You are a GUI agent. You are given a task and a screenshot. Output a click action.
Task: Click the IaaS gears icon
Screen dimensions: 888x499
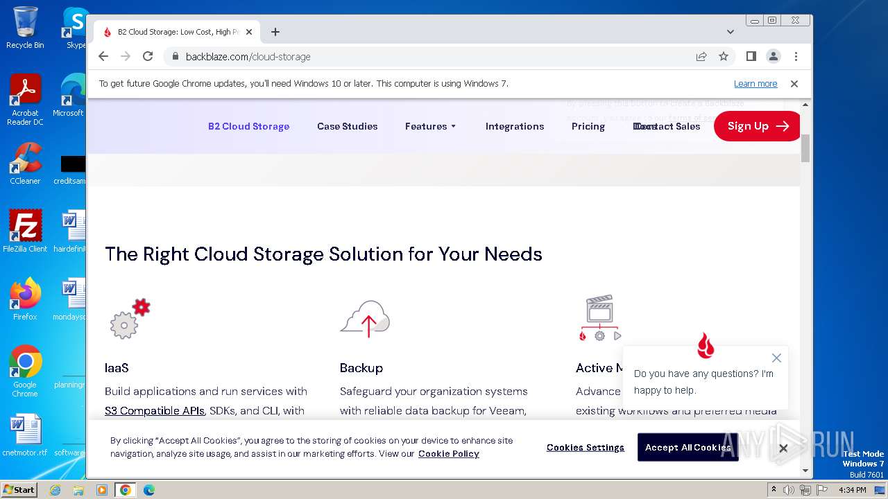[x=130, y=319]
